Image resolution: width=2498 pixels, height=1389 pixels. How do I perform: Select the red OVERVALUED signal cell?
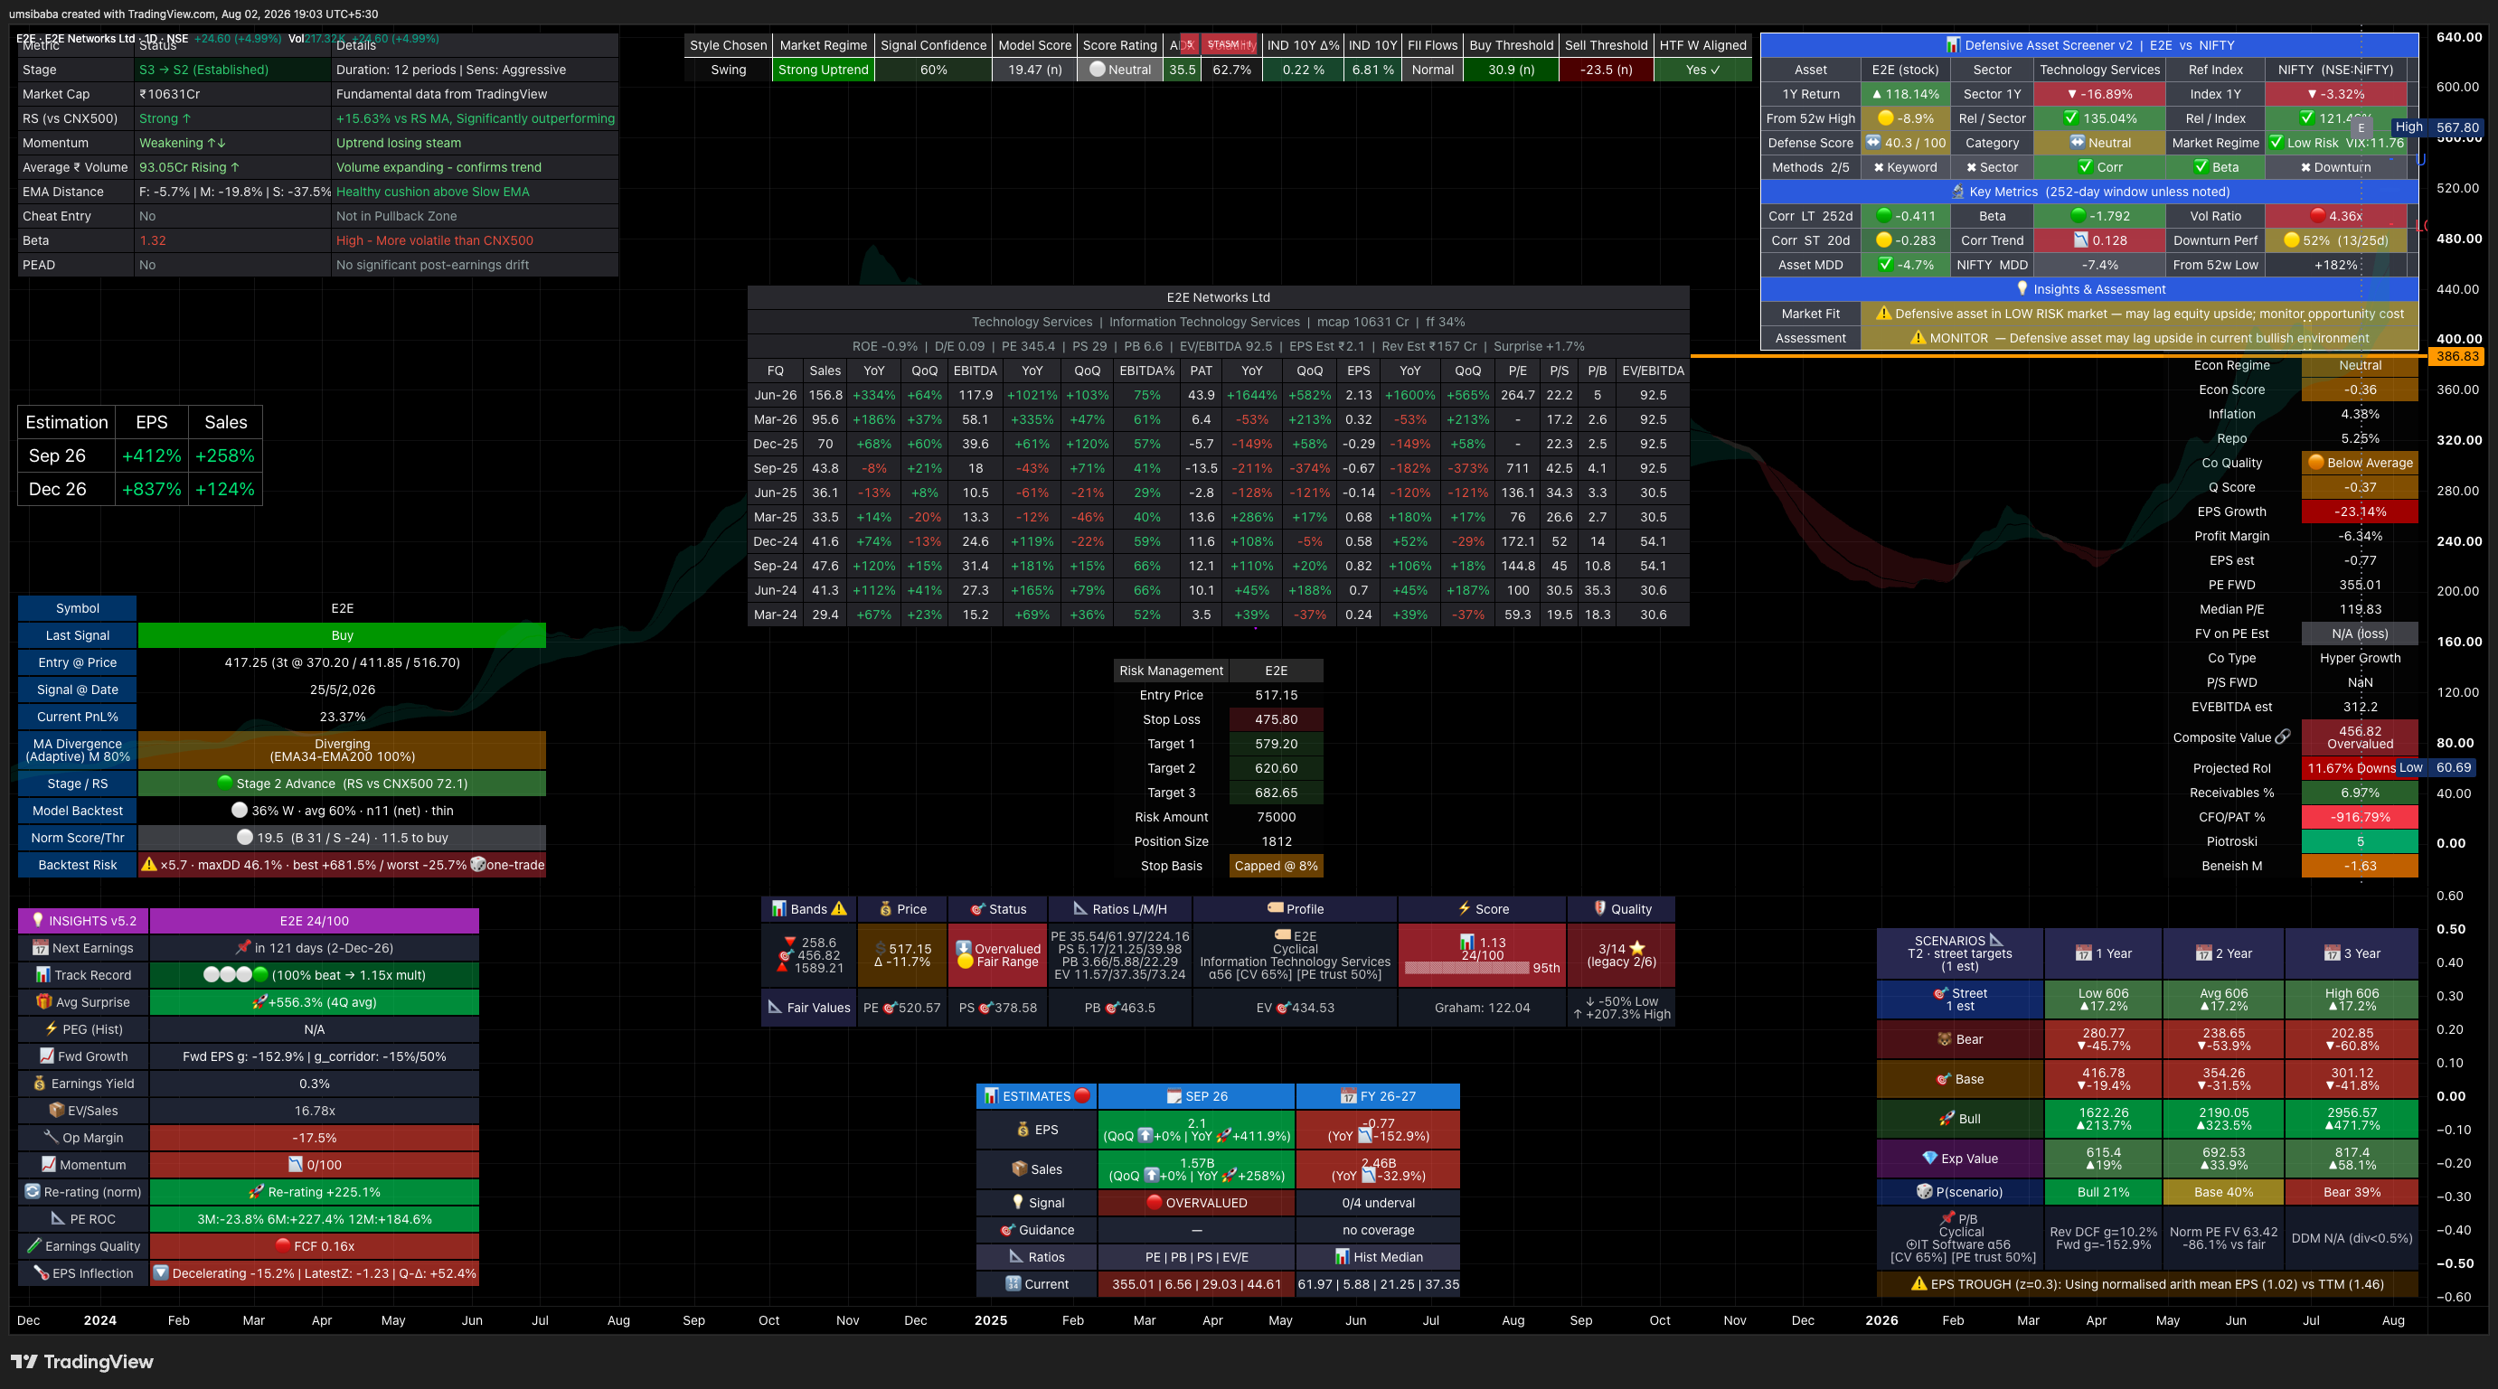1197,1203
